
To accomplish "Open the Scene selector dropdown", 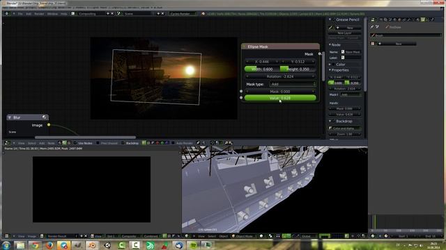I will click(139, 14).
